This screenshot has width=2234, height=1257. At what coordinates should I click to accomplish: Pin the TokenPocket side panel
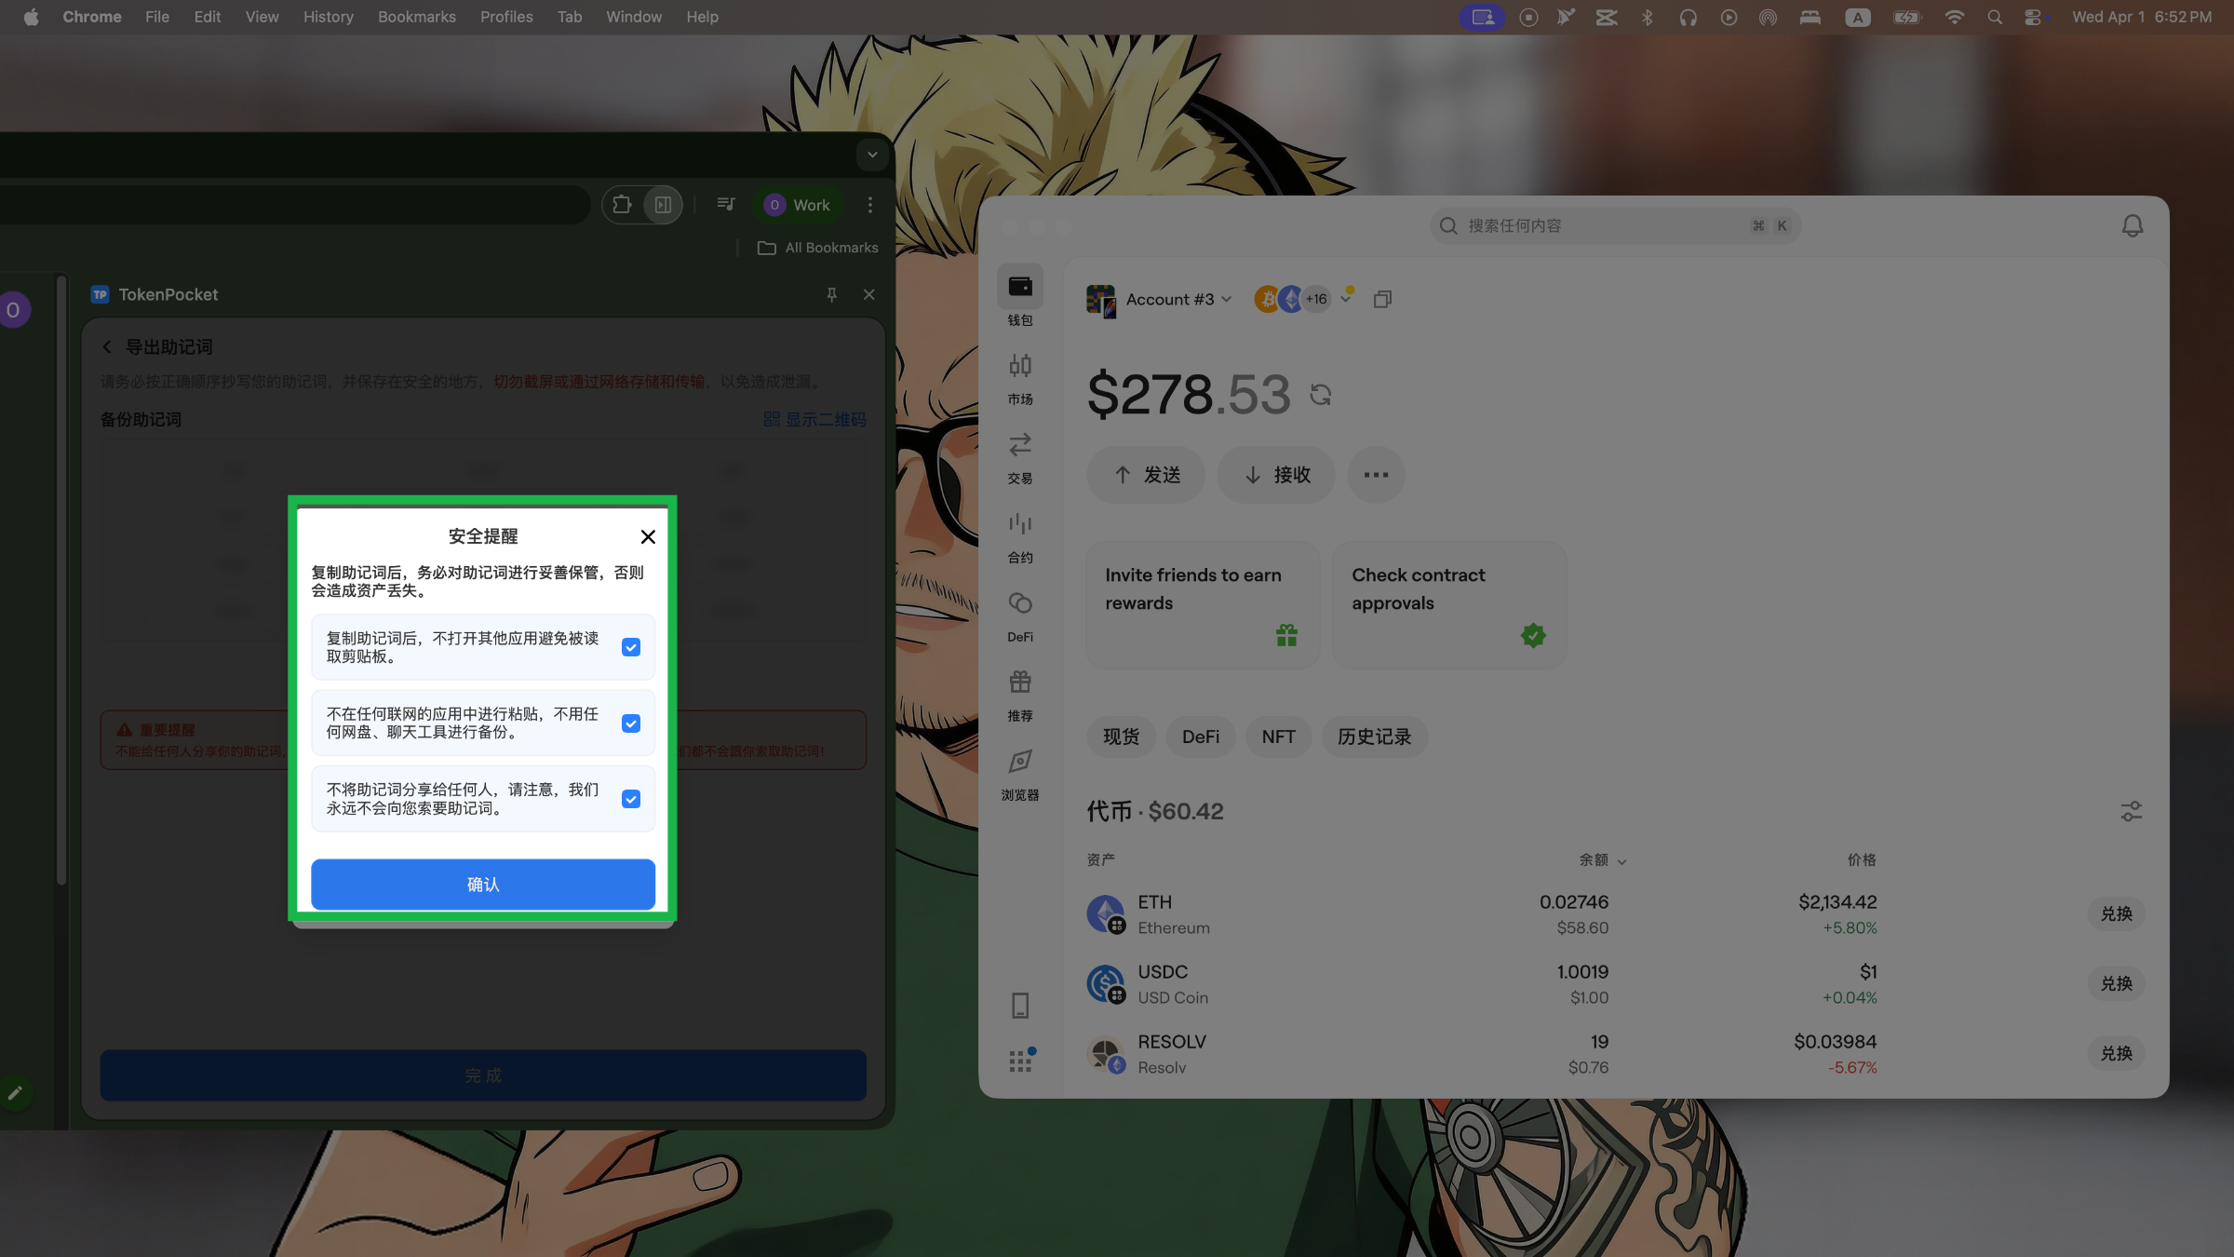pyautogui.click(x=831, y=294)
